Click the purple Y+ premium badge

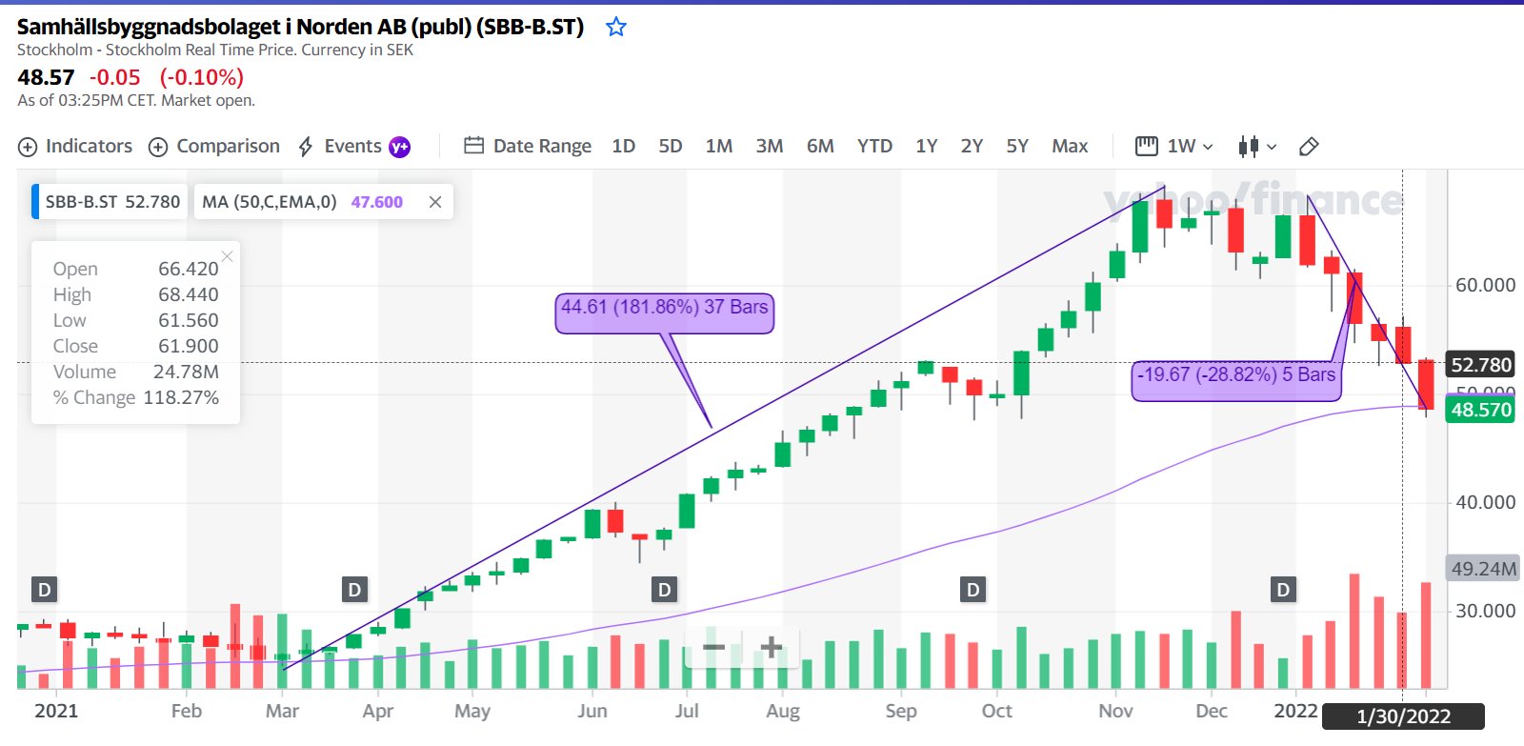[400, 147]
